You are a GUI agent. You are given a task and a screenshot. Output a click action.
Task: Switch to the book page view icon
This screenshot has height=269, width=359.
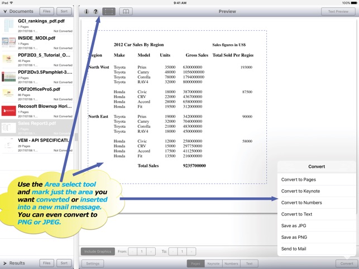[126, 12]
